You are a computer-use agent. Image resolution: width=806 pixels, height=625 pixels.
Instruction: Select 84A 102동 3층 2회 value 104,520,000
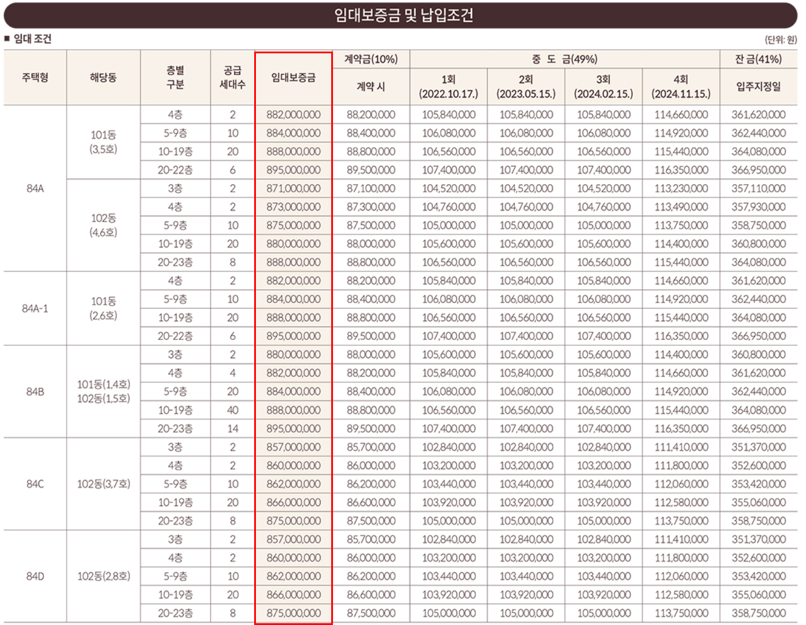[x=526, y=188]
